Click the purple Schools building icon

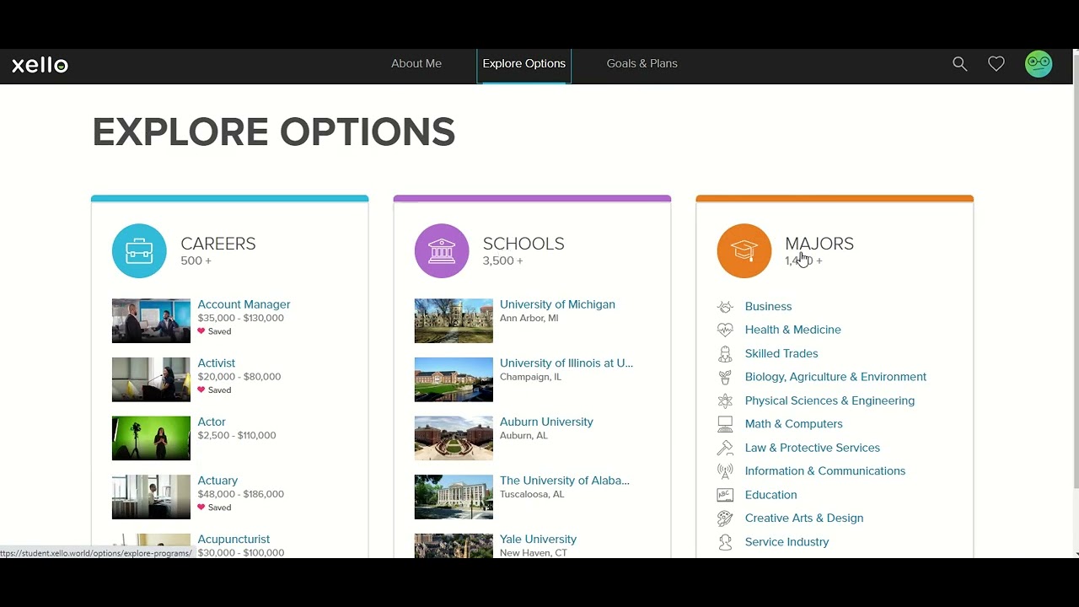(x=442, y=250)
